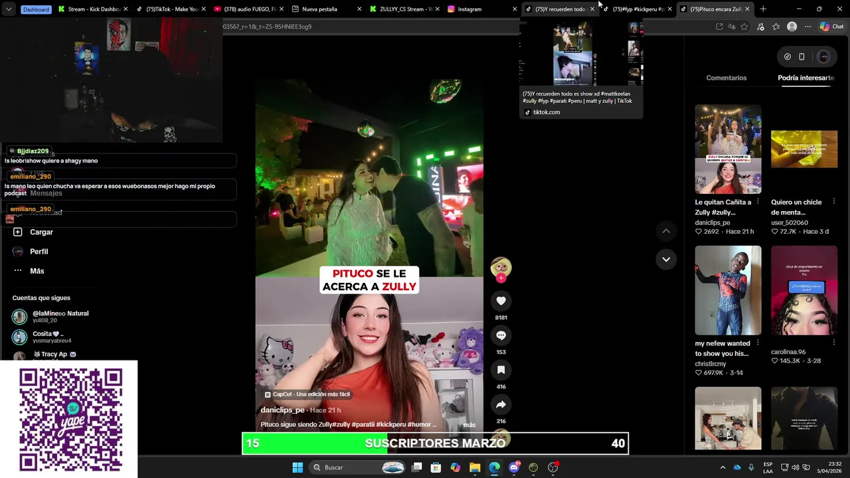Open the favorites list icon in the Edge toolbar
Image resolution: width=850 pixels, height=478 pixels.
[776, 27]
